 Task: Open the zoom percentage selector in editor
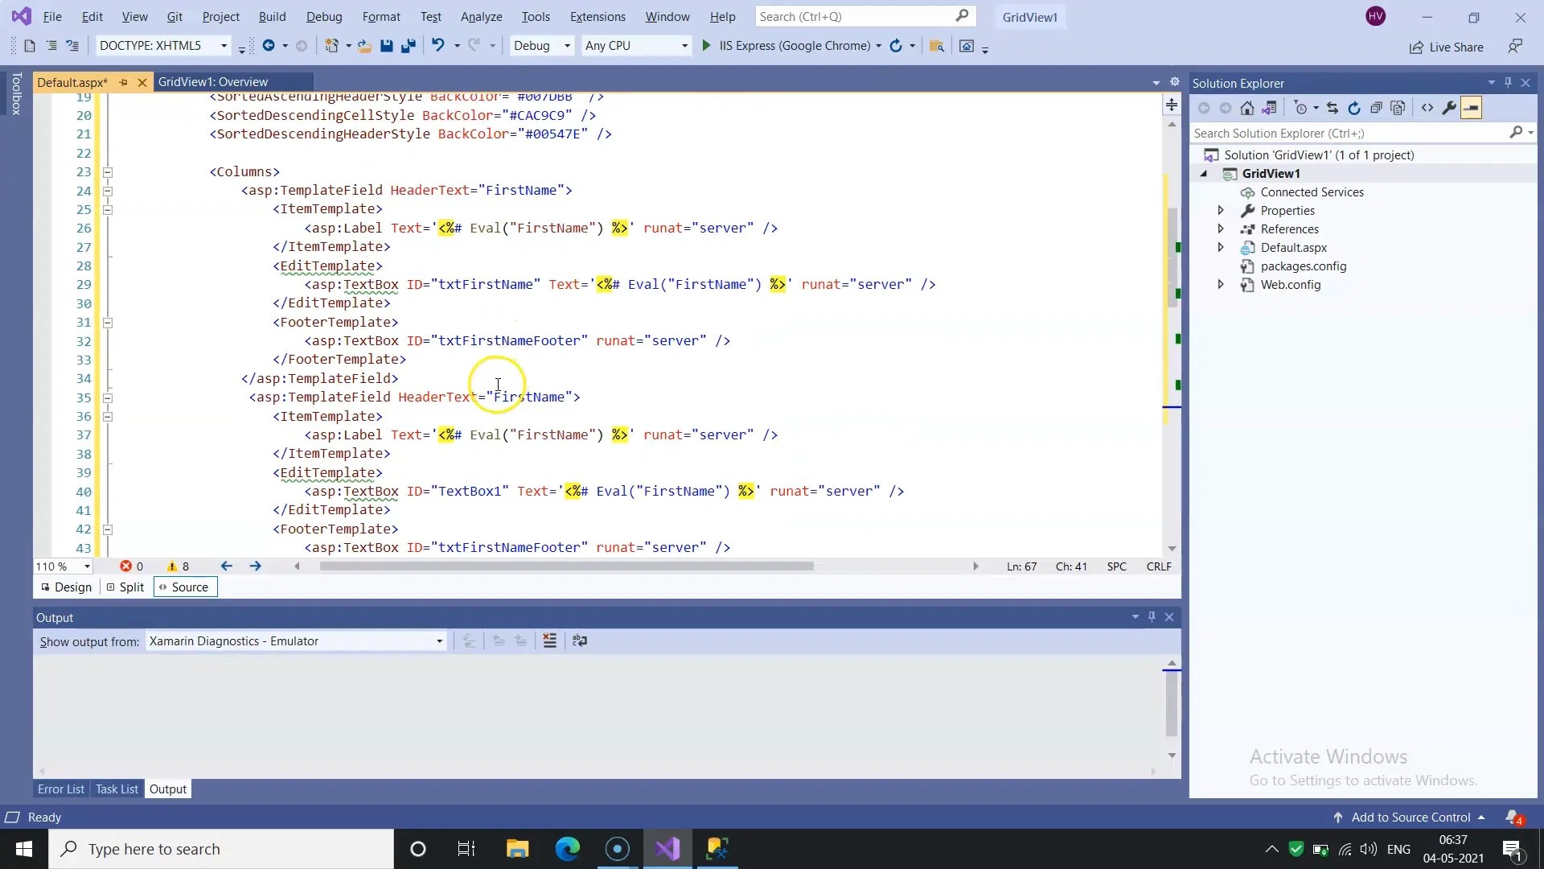pyautogui.click(x=63, y=566)
